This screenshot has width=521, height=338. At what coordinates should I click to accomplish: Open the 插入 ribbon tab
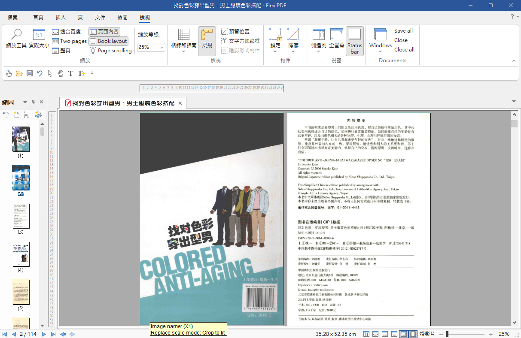click(x=61, y=18)
